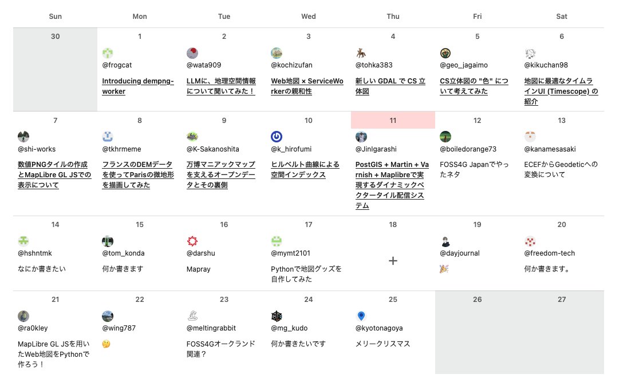Click 'Mapray' entry on day 16
Image resolution: width=643 pixels, height=390 pixels.
point(199,269)
